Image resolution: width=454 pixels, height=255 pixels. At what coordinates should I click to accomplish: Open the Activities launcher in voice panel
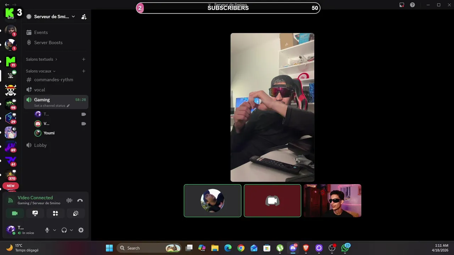(x=55, y=213)
